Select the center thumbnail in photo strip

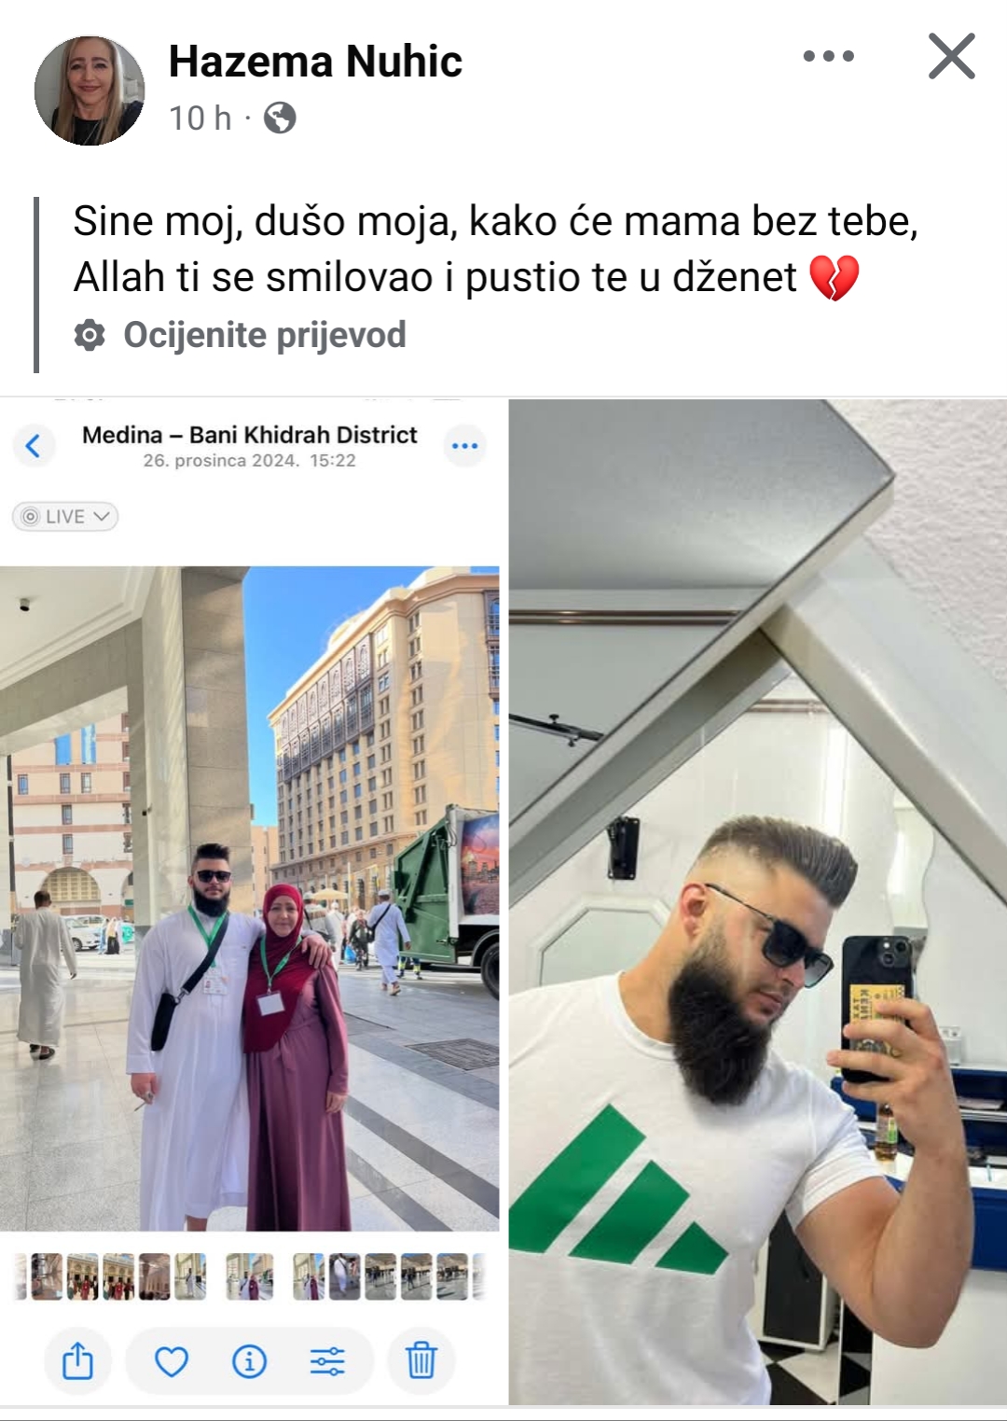[x=250, y=1276]
